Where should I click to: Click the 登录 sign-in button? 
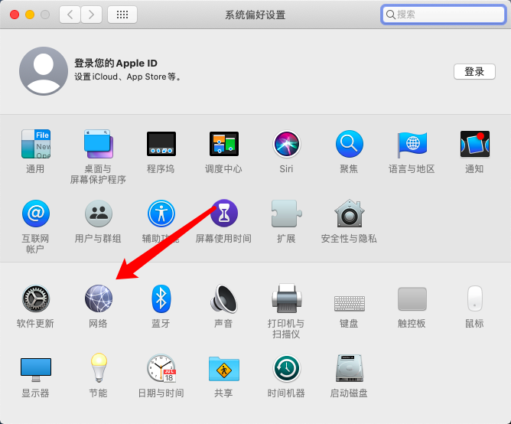point(474,71)
